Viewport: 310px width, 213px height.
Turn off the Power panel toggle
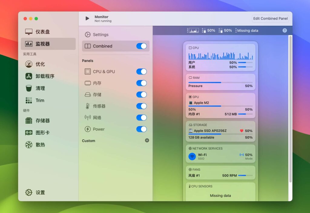pyautogui.click(x=141, y=129)
